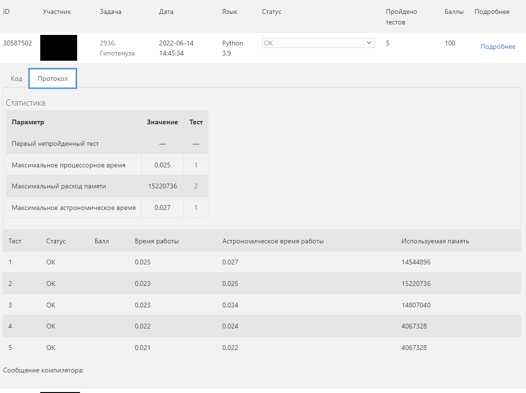Click the Участник column header
The height and width of the screenshot is (393, 526).
coord(57,11)
